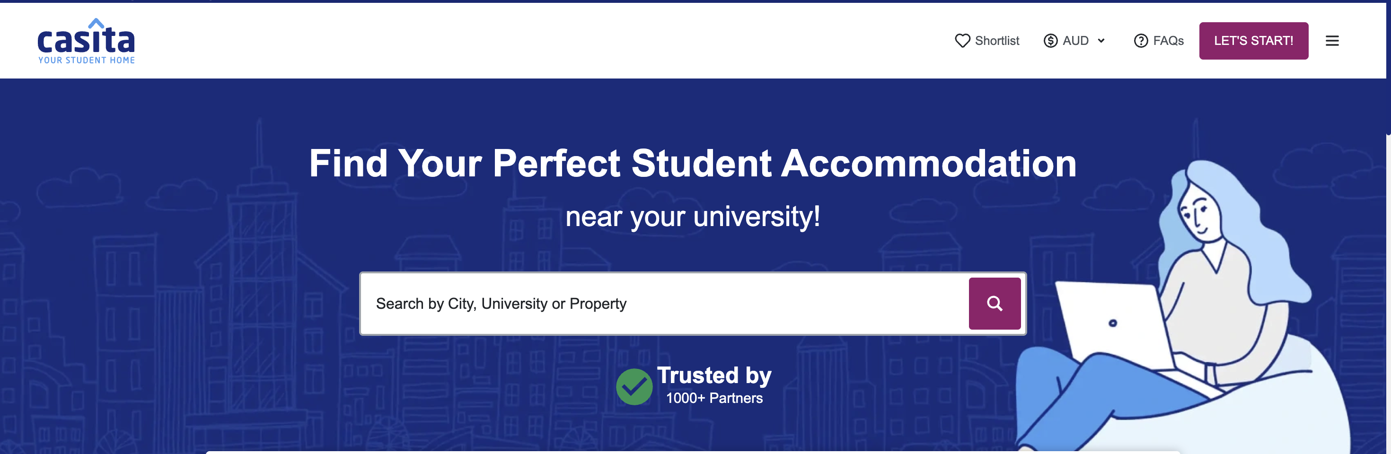Open the hamburger menu
This screenshot has width=1391, height=454.
pyautogui.click(x=1331, y=41)
